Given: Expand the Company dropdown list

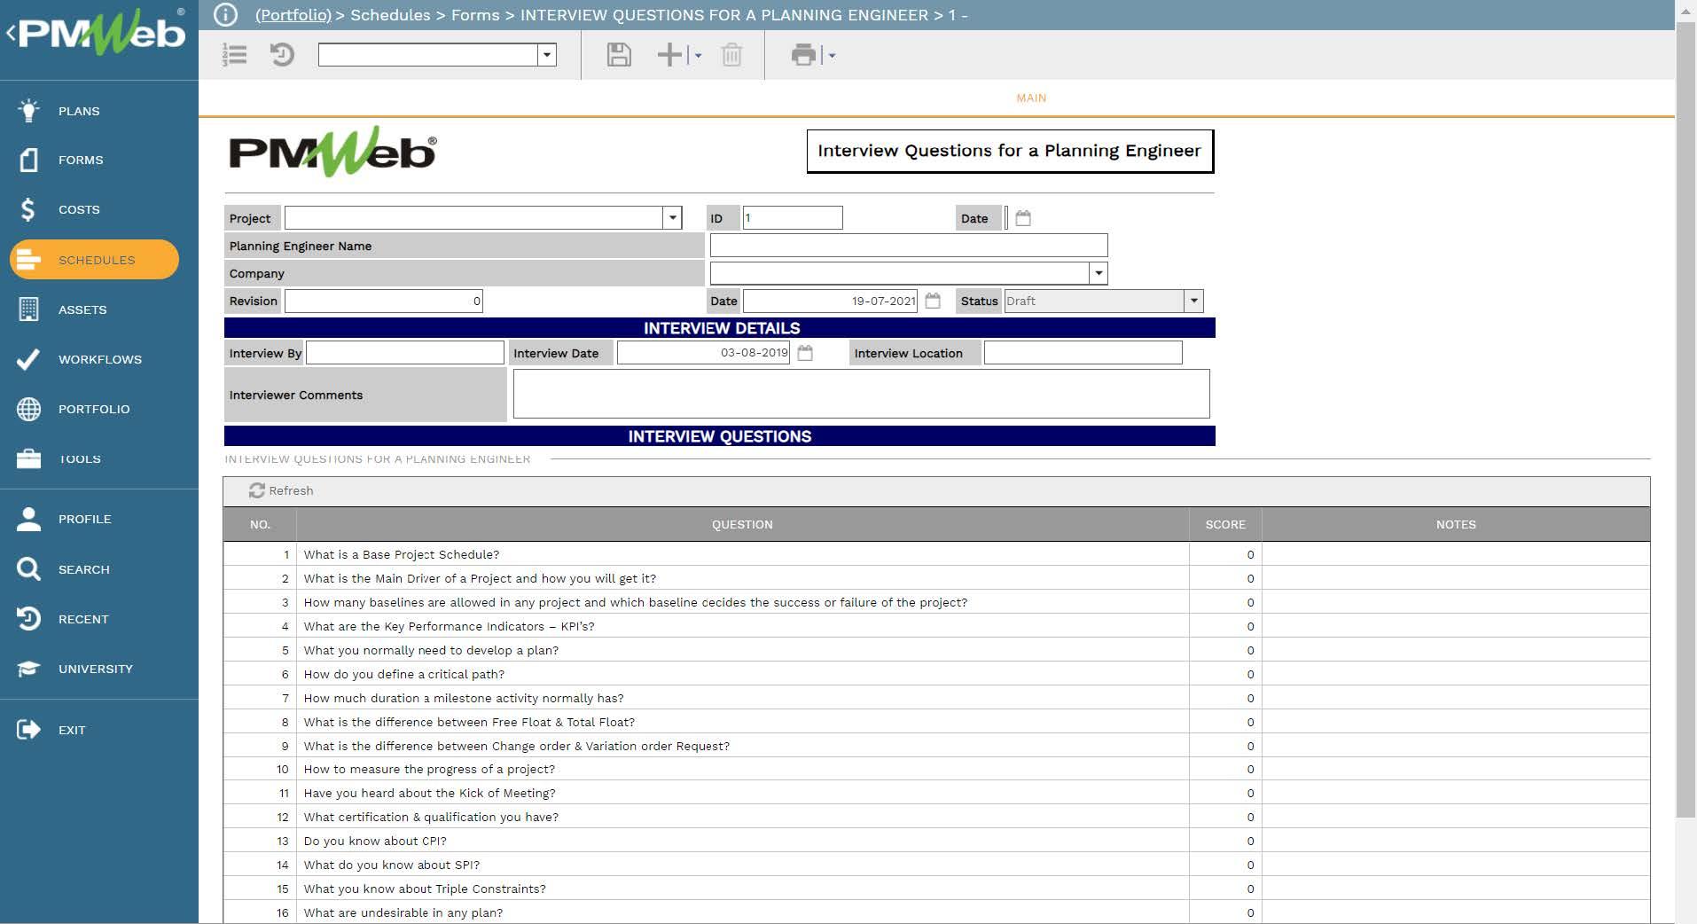Looking at the screenshot, I should (1099, 273).
